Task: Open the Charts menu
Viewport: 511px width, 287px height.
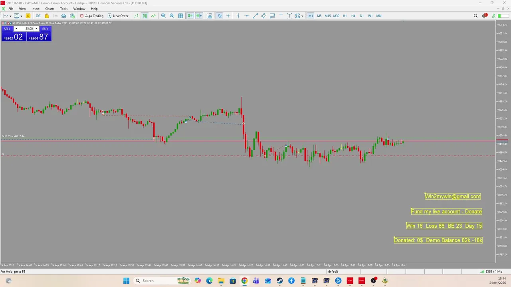Action: tap(50, 9)
